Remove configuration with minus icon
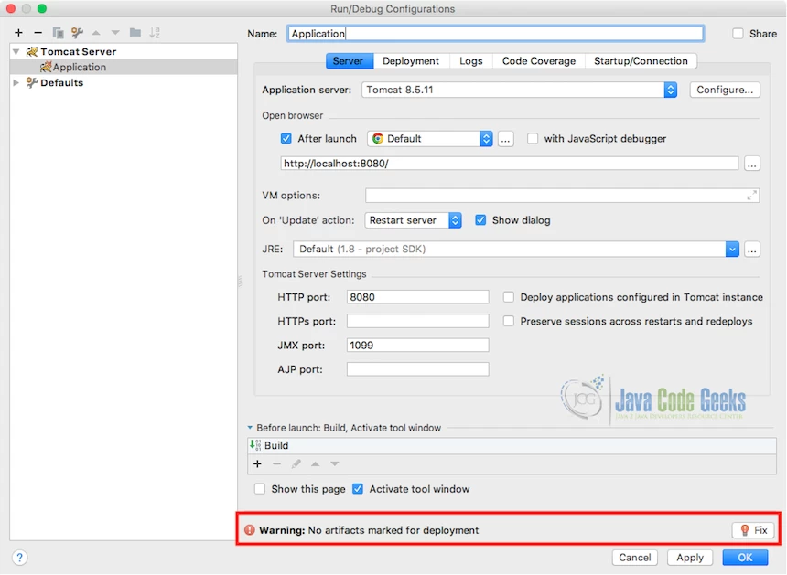The image size is (787, 575). [x=38, y=33]
